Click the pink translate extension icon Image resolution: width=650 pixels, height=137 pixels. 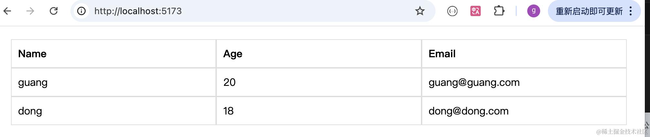475,11
